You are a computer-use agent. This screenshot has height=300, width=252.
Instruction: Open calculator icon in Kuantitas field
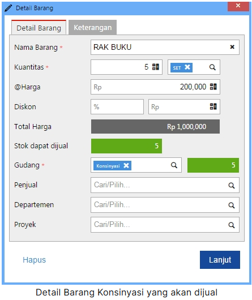point(155,67)
